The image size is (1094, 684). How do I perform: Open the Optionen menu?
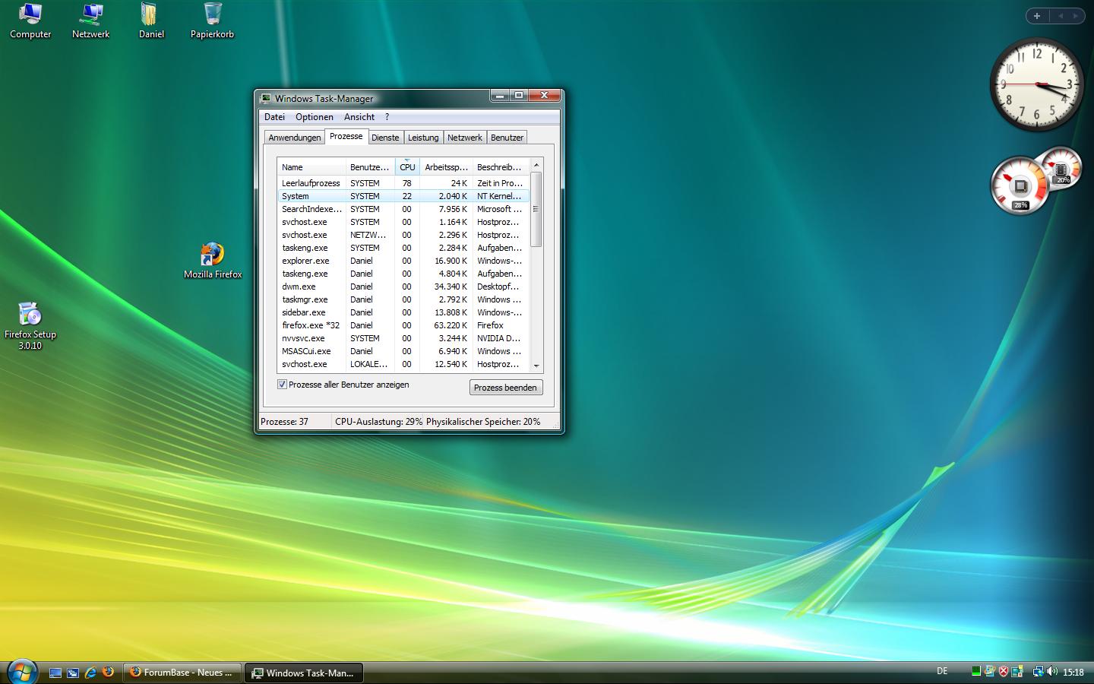coord(314,117)
